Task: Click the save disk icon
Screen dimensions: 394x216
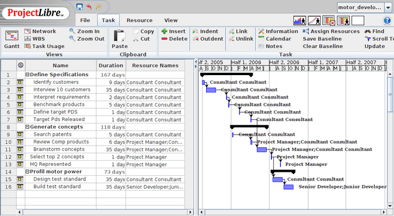Action: [x=79, y=6]
